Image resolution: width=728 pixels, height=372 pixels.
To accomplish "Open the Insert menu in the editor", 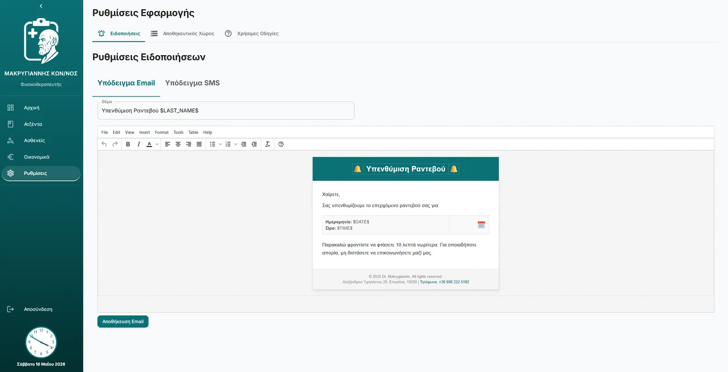I will pos(145,132).
